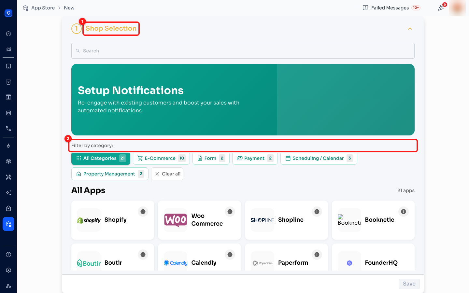Open the kanban board sidebar icon
The image size is (469, 293).
pyautogui.click(x=8, y=113)
